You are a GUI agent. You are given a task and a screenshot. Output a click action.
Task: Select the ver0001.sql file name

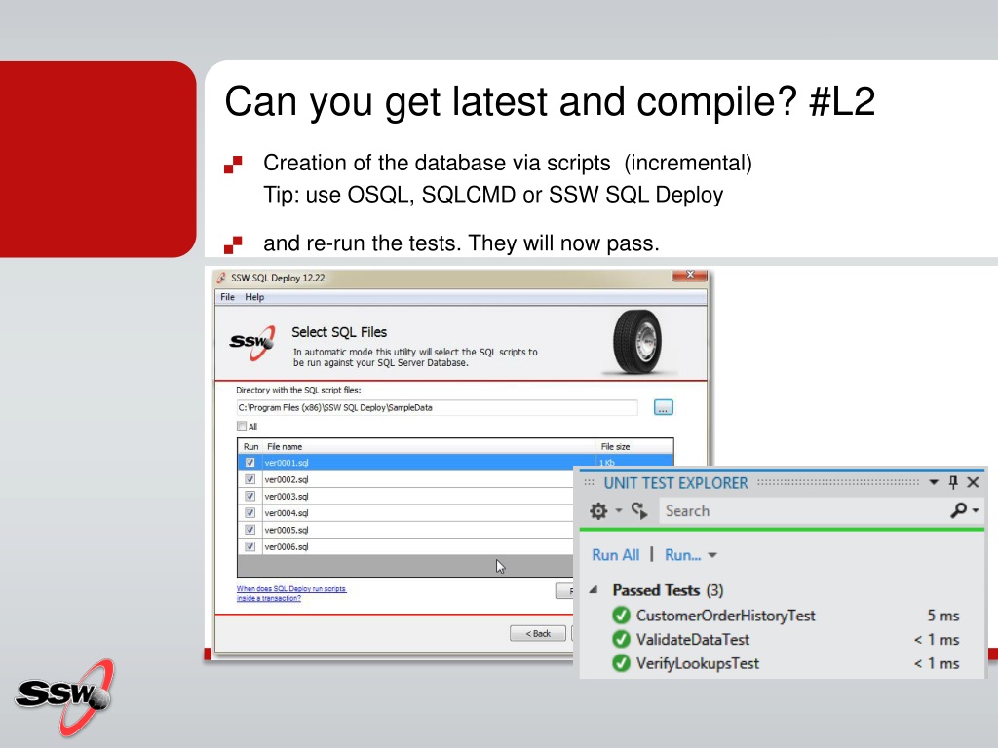tap(287, 463)
